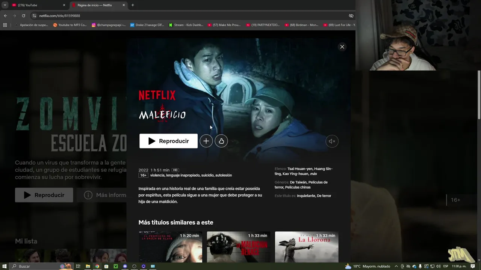Go forward with the browser forward arrow
481x270 pixels.
[x=14, y=16]
